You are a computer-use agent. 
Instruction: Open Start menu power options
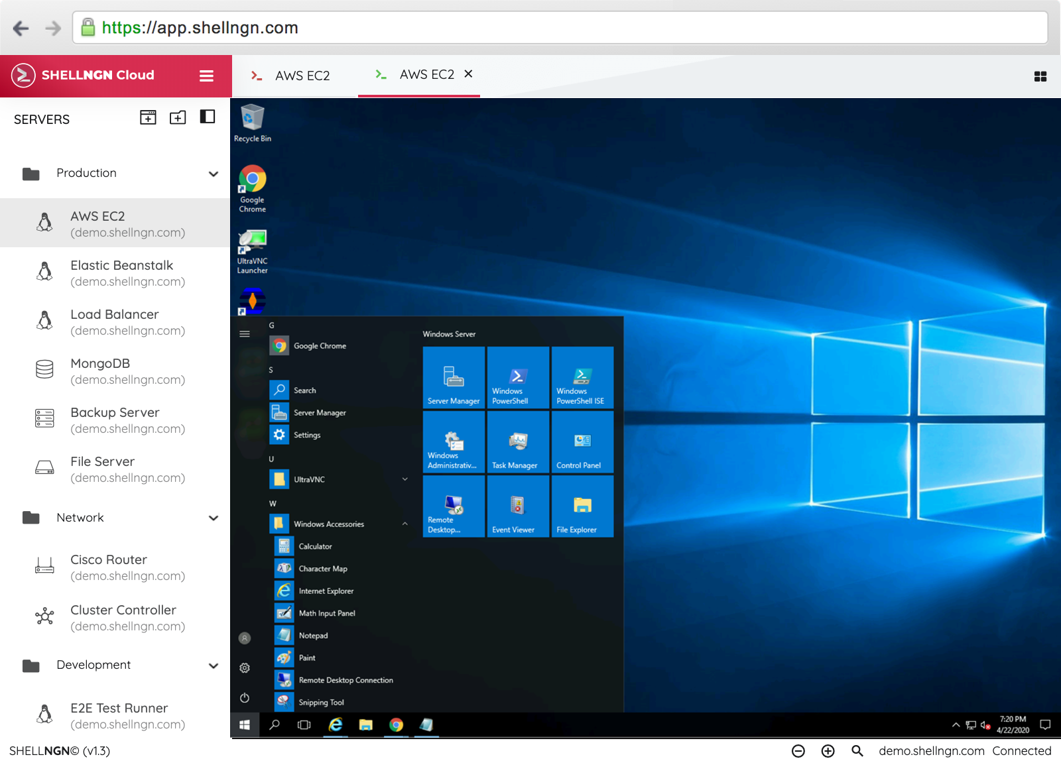(245, 697)
